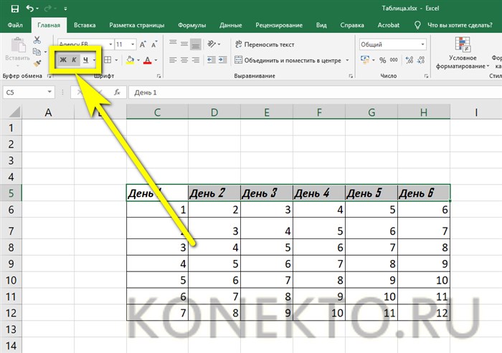Increase font size with the larger A
This screenshot has height=353, width=502.
point(143,44)
